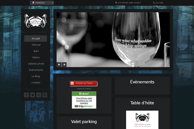Open Powered by OpenTable link
This screenshot has width=194, height=129.
[x=84, y=89]
